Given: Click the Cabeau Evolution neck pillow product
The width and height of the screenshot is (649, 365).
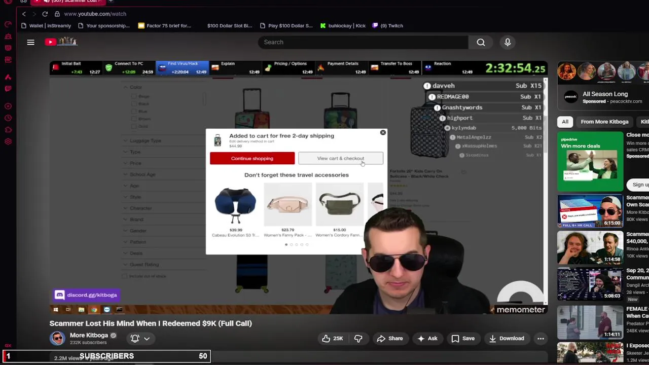Looking at the screenshot, I should (x=235, y=210).
